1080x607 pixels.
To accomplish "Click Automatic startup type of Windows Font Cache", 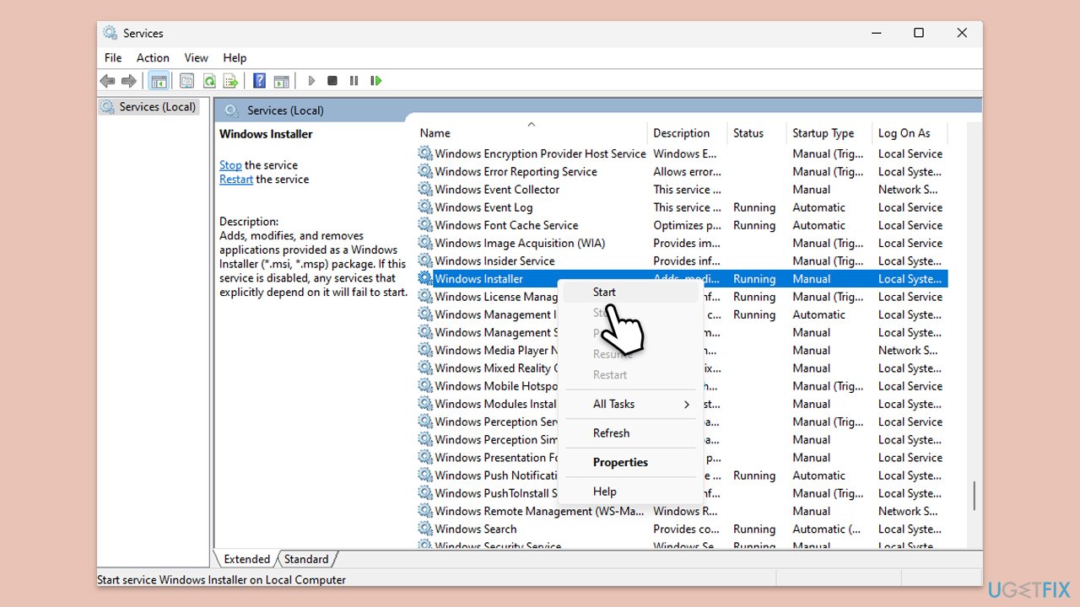I will (x=818, y=225).
